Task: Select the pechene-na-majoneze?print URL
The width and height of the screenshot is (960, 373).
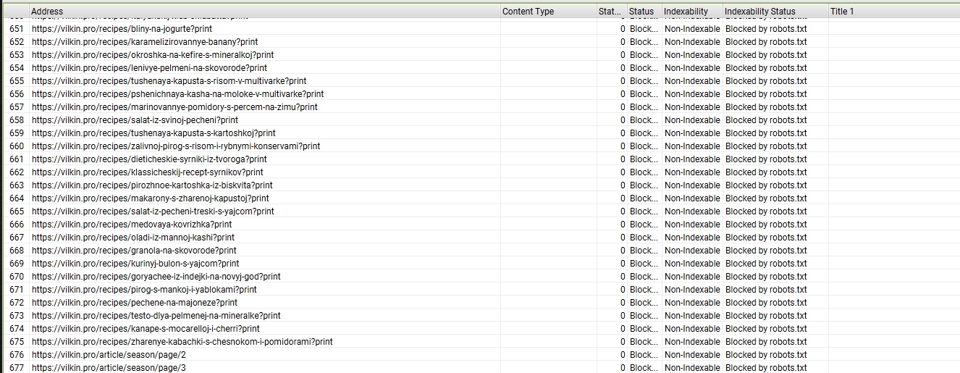Action: point(135,303)
